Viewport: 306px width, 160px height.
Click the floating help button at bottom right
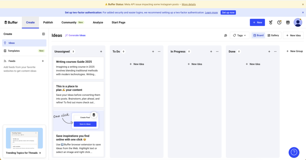294,152
